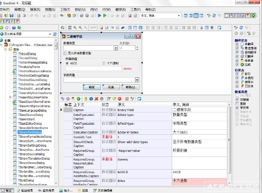Switch to the 验证结果 bottom tab
262x193 pixels.
point(25,190)
